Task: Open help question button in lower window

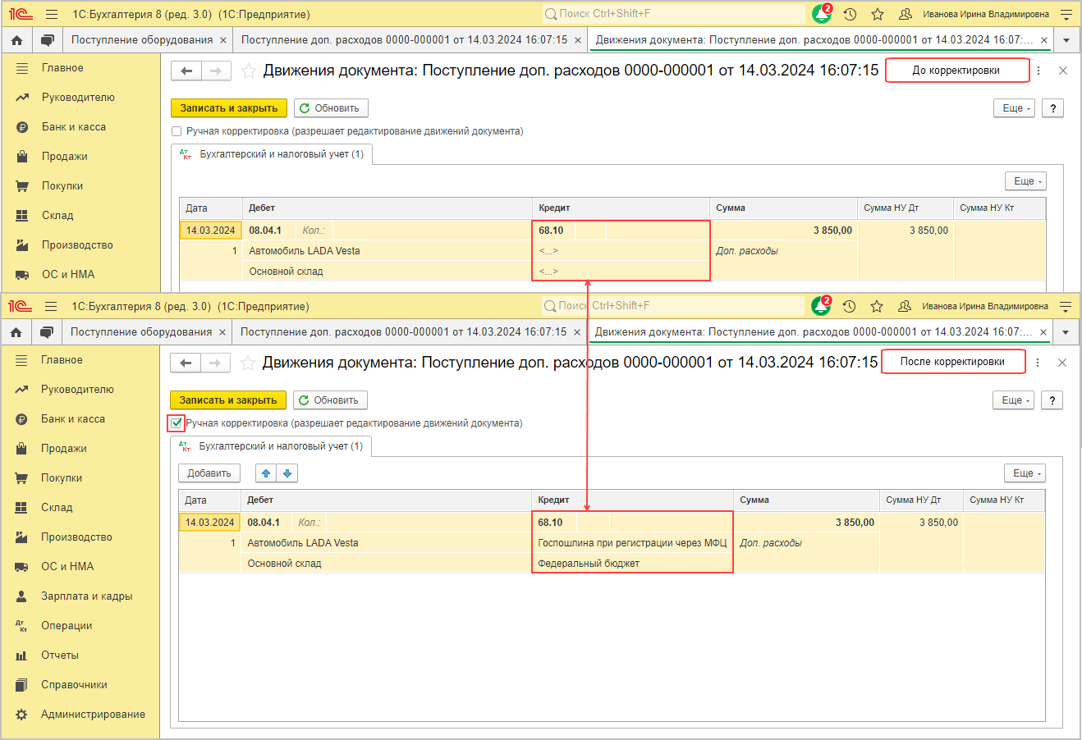Action: pos(1052,400)
